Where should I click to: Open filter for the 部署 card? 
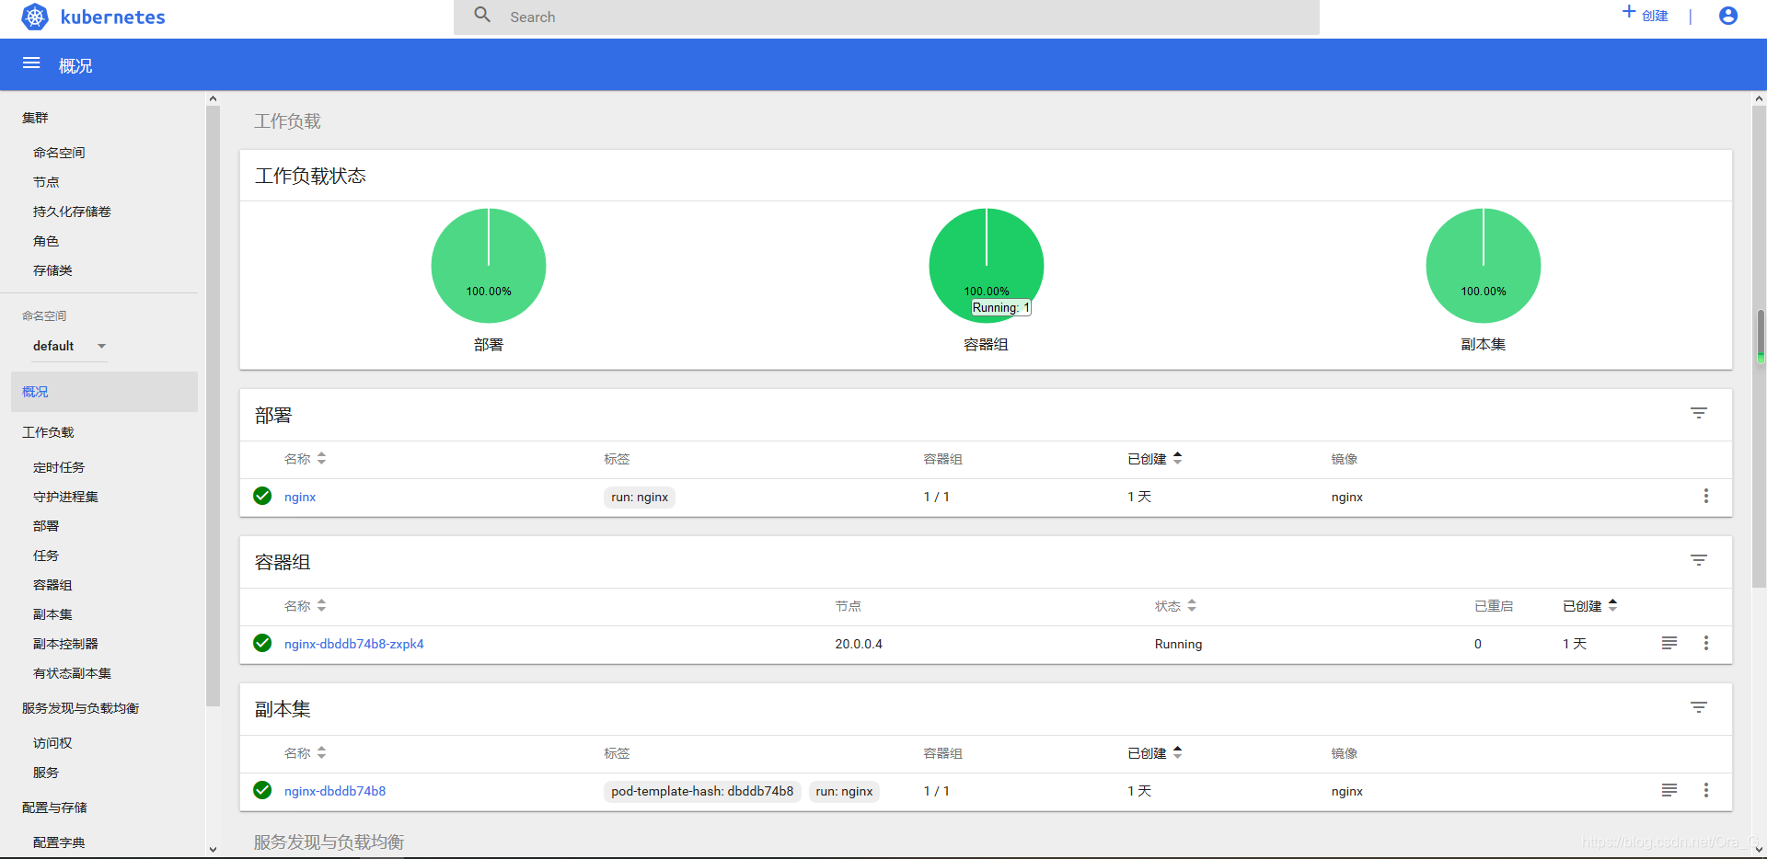[1699, 413]
